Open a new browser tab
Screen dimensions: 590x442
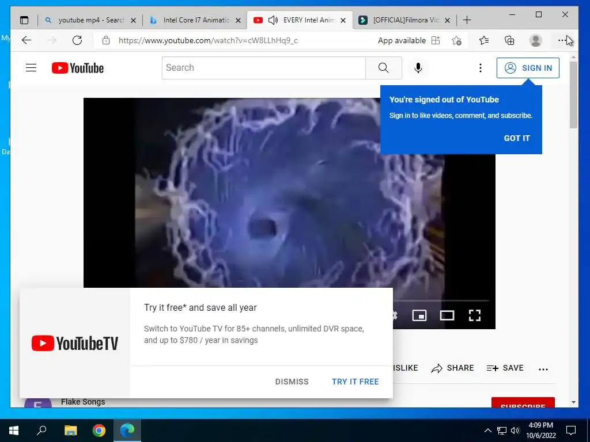(x=467, y=20)
